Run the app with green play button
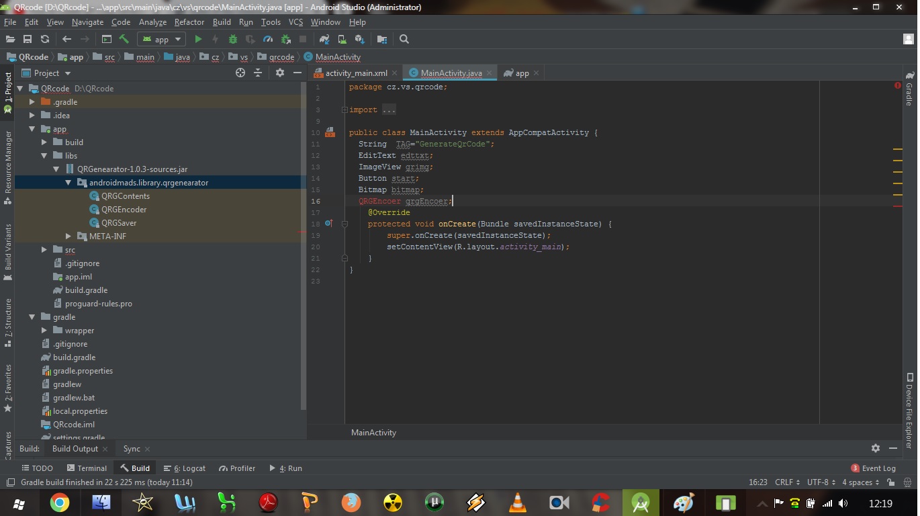Screen dimensions: 920x516 [x=198, y=40]
